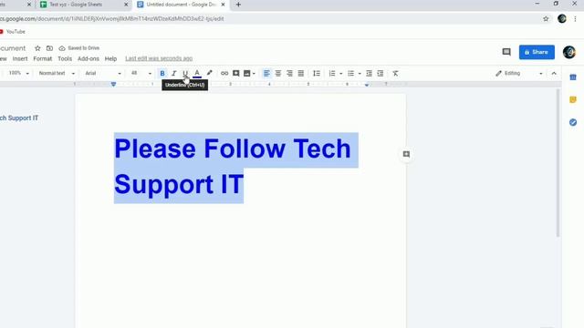Image resolution: width=584 pixels, height=328 pixels.
Task: Click in heading text Please Follow Tech
Action: click(x=233, y=149)
